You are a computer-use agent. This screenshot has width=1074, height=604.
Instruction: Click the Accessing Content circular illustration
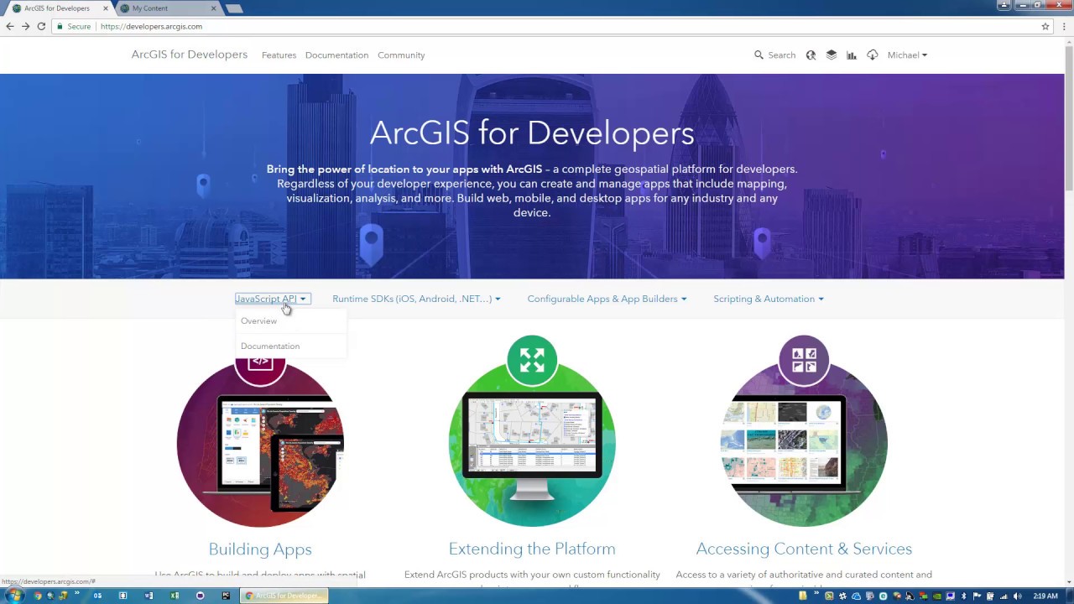click(x=804, y=443)
